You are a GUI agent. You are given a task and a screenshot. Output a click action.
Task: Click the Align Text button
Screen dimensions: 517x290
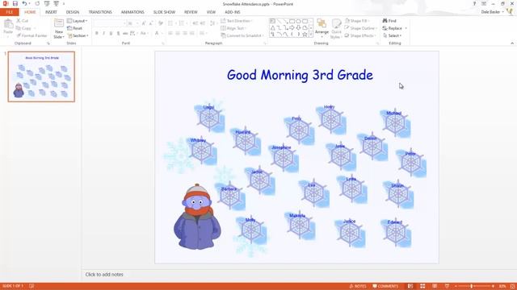(233, 28)
